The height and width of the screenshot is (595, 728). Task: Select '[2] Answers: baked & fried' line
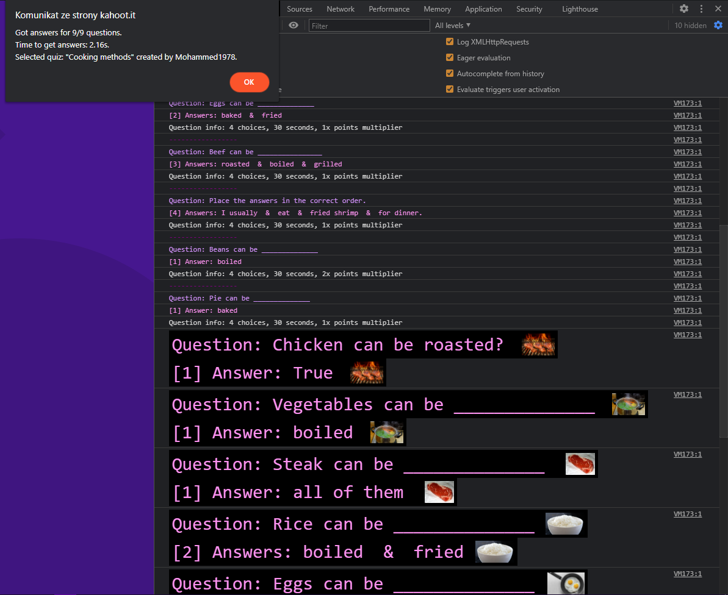[x=225, y=115]
